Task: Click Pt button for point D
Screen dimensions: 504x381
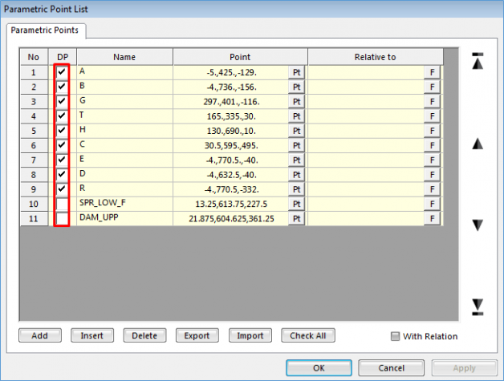Action: [x=296, y=175]
